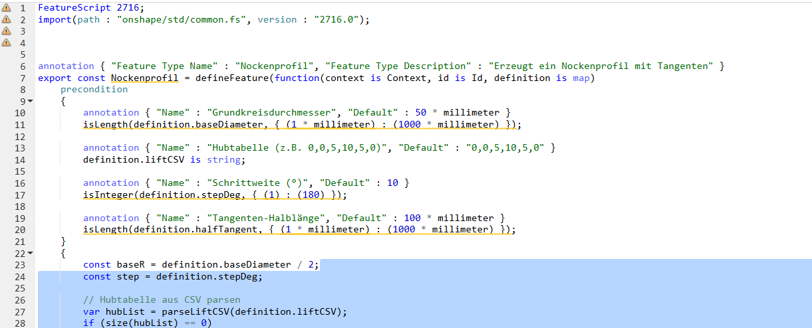Screen dimensions: 812x328
Task: Click line number 14 in gutter
Action: point(20,160)
